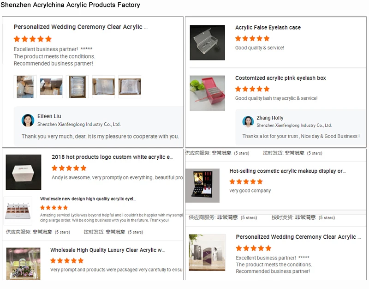Viewport: 369px width, 289px height.
Task: Click the Shenzhen Acrylchina Acrylic Products Factory heading
Action: (70, 5)
